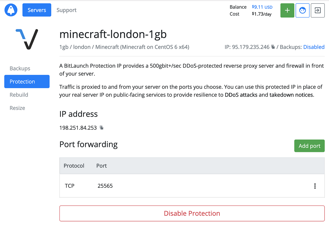Copy the protected IP 198.251.84.253

point(101,128)
